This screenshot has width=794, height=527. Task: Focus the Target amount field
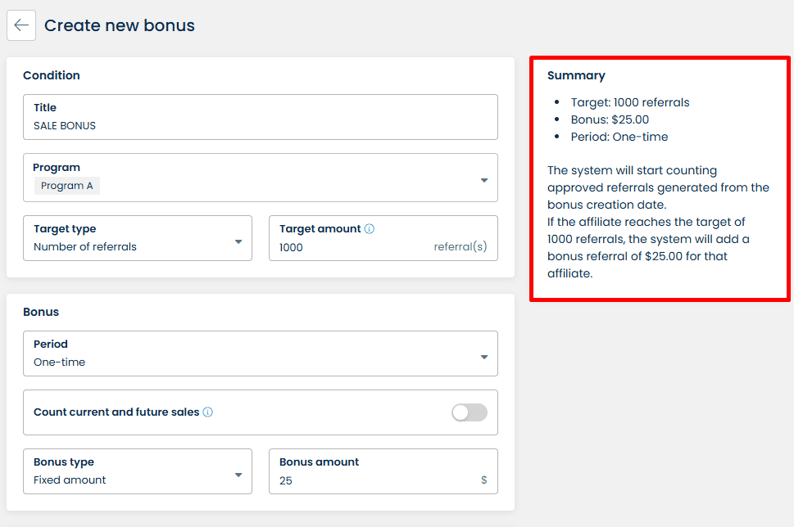pos(352,247)
